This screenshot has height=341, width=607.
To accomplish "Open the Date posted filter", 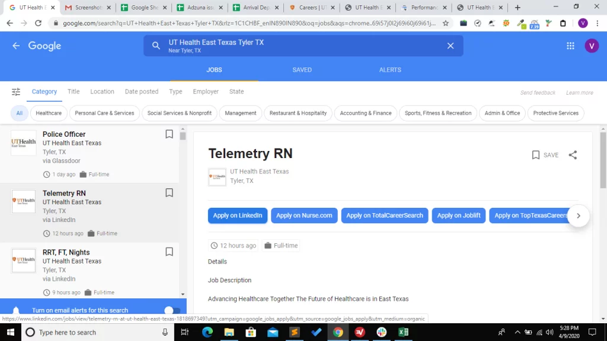I will pos(141,92).
